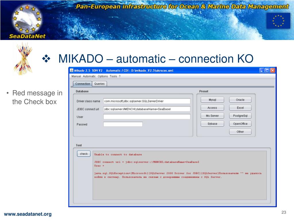Click the 'Preset' group heading
Image resolution: width=294 pixels, height=221 pixels.
click(204, 91)
